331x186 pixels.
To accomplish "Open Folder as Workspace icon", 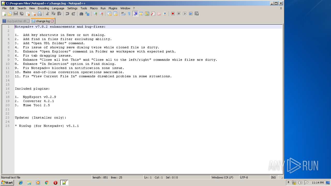I will [159, 14].
